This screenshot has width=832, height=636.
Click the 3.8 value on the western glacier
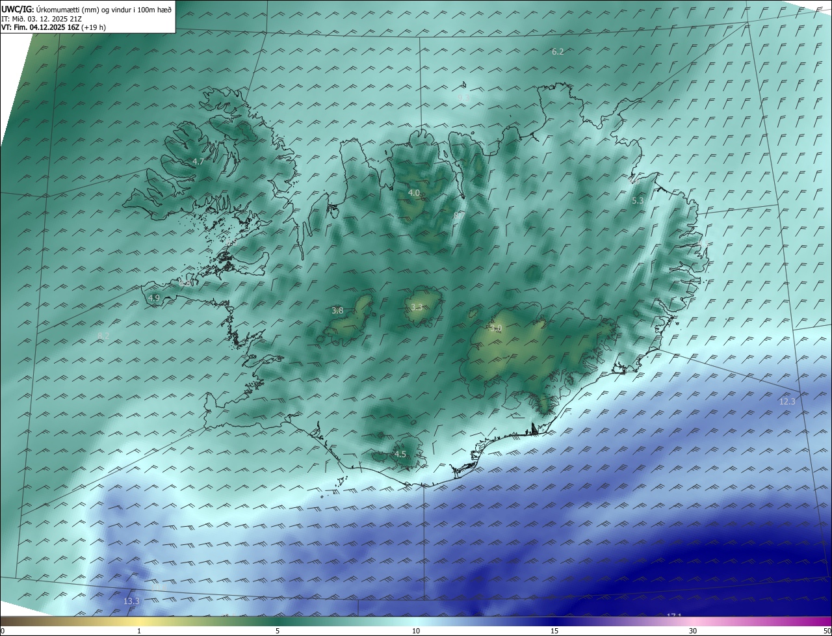coord(337,311)
